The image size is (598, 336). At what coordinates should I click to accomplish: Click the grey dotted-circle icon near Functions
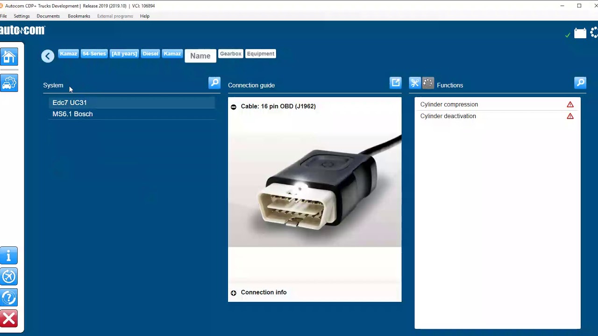(x=428, y=83)
